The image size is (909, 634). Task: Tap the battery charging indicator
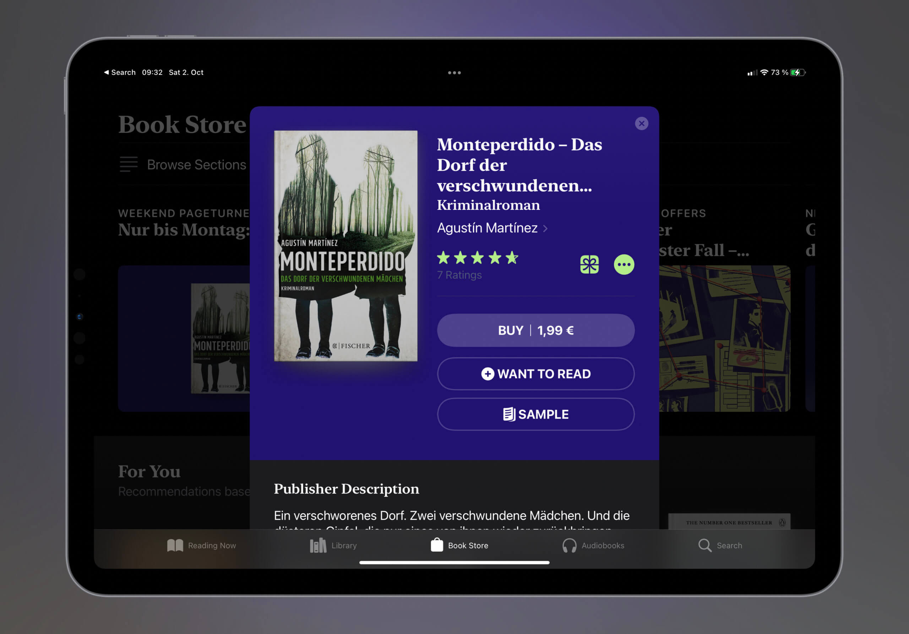click(798, 72)
